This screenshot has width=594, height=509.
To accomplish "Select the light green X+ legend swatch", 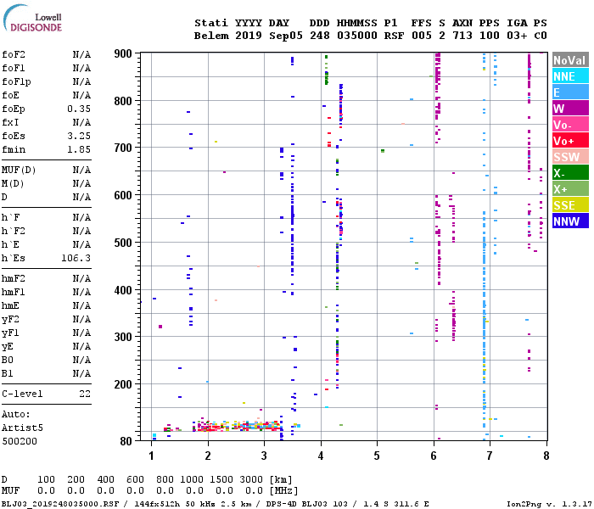I will 570,189.
